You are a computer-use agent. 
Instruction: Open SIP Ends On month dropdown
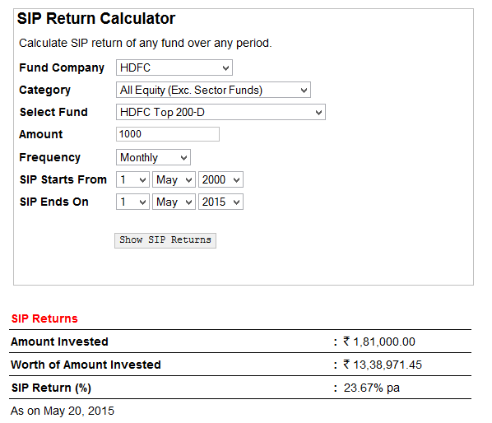[174, 202]
